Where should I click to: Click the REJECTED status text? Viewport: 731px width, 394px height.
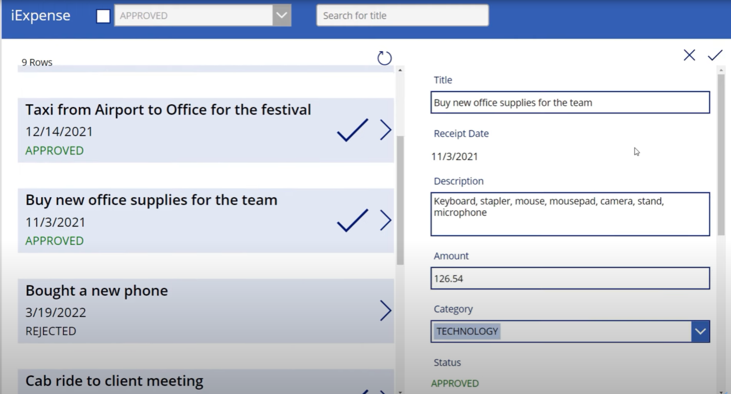51,331
